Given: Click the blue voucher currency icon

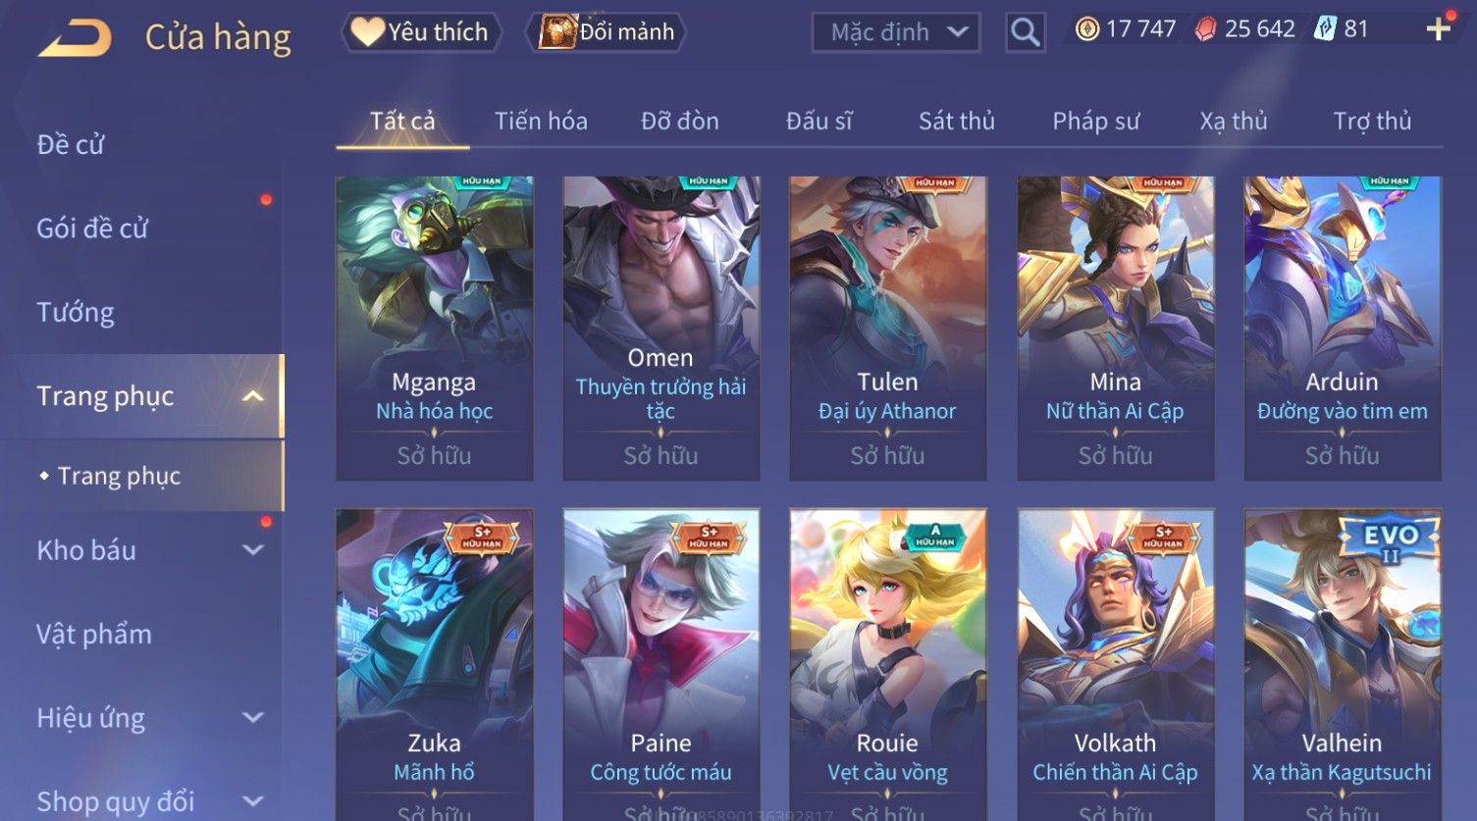Looking at the screenshot, I should coord(1326,29).
